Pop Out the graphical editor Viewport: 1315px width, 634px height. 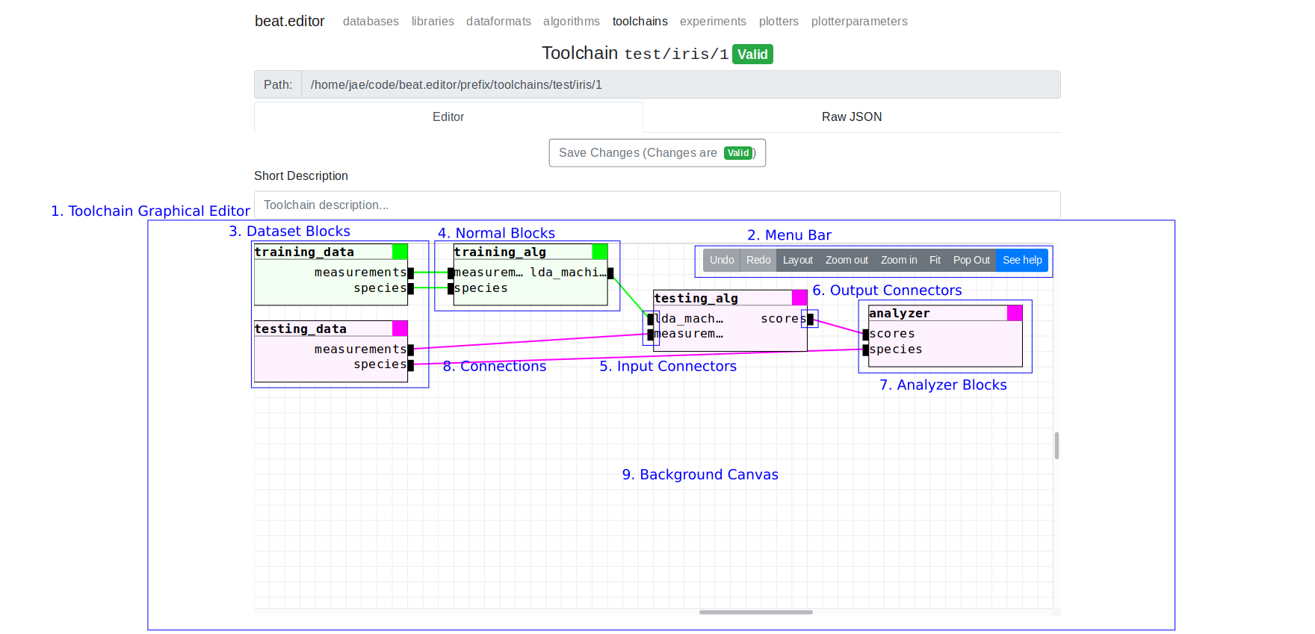[971, 260]
